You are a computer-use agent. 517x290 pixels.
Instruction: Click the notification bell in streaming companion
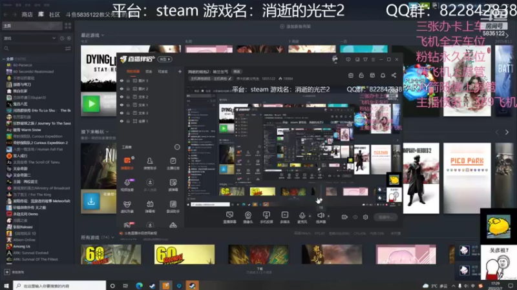pyautogui.click(x=383, y=75)
